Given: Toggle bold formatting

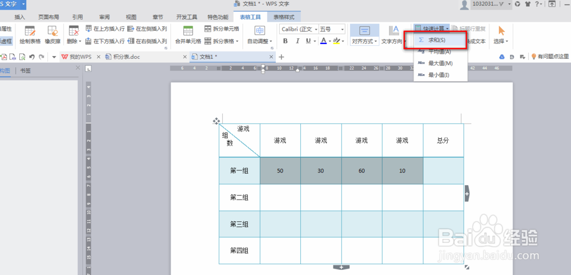Looking at the screenshot, I should click(x=285, y=41).
